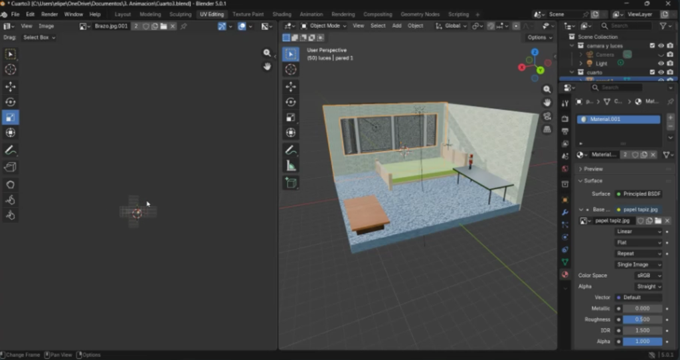Switch to the Texture Paint workspace tab
680x360 pixels.
pyautogui.click(x=248, y=14)
